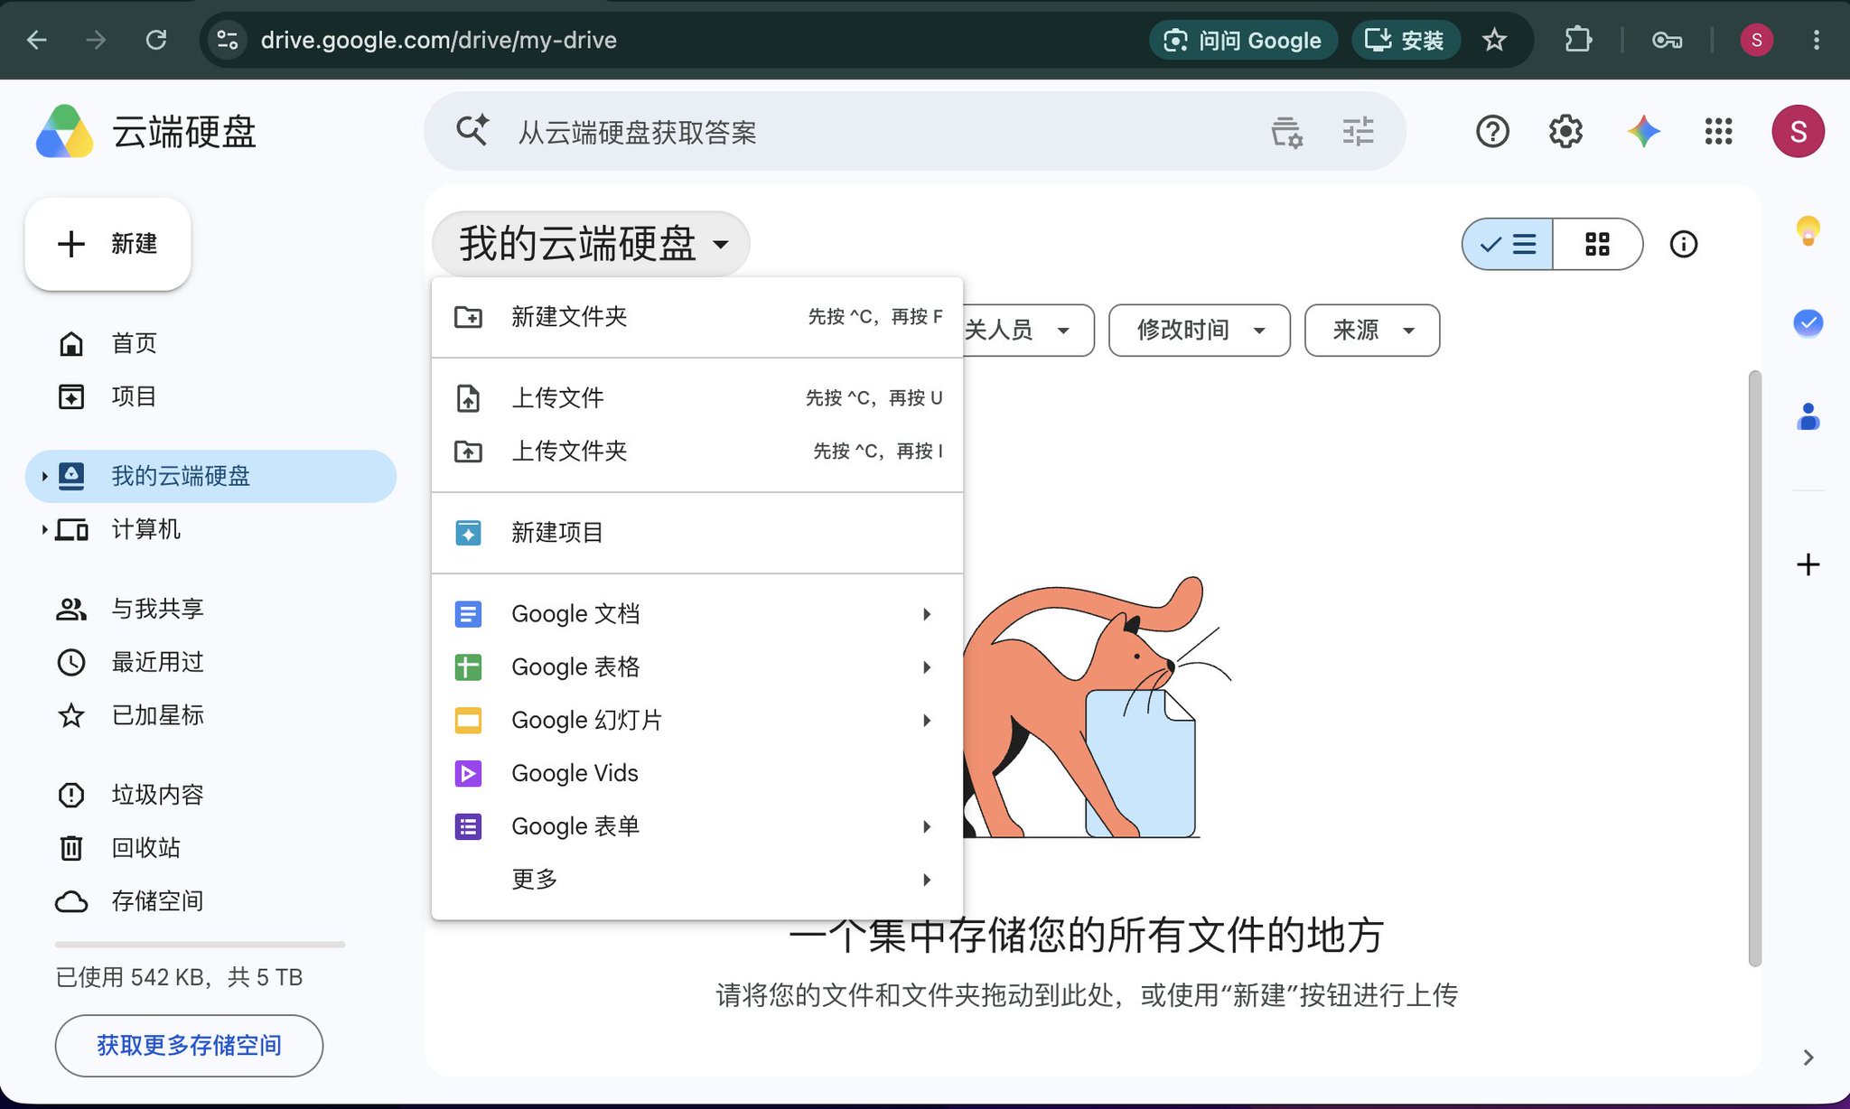Viewport: 1850px width, 1109px height.
Task: Open 最近用过 in sidebar
Action: [210, 662]
